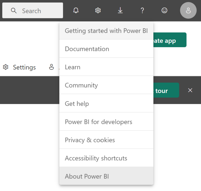The image size is (201, 191).
Task: Click the green Create app button
Action: [170, 40]
